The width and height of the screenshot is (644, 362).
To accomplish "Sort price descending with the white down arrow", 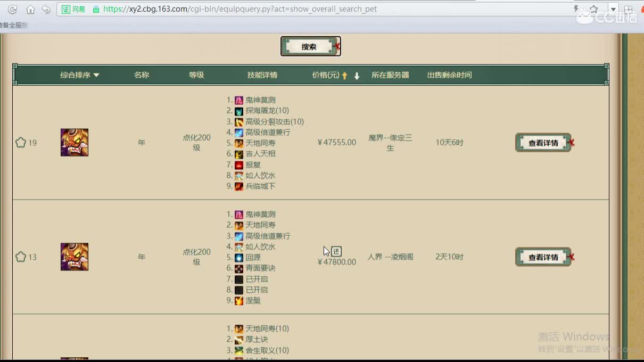I will 357,76.
